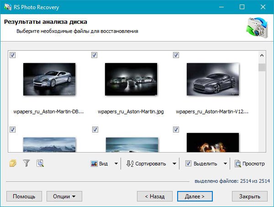Click the Помощь help button

pos(24,196)
